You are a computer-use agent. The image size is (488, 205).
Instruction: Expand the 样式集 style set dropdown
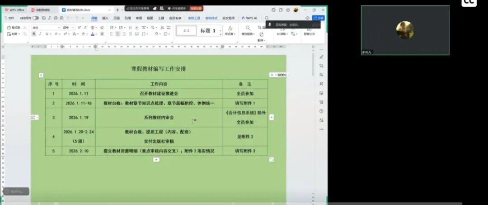[x=230, y=34]
